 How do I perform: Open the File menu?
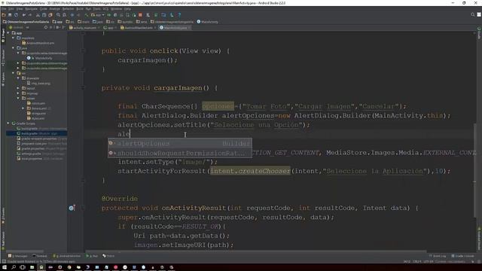[x=4, y=9]
